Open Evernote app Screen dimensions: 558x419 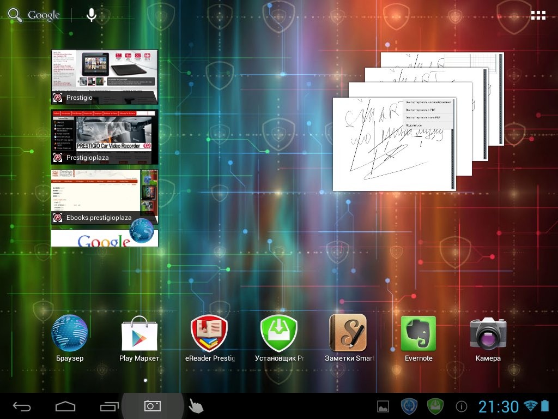[418, 334]
